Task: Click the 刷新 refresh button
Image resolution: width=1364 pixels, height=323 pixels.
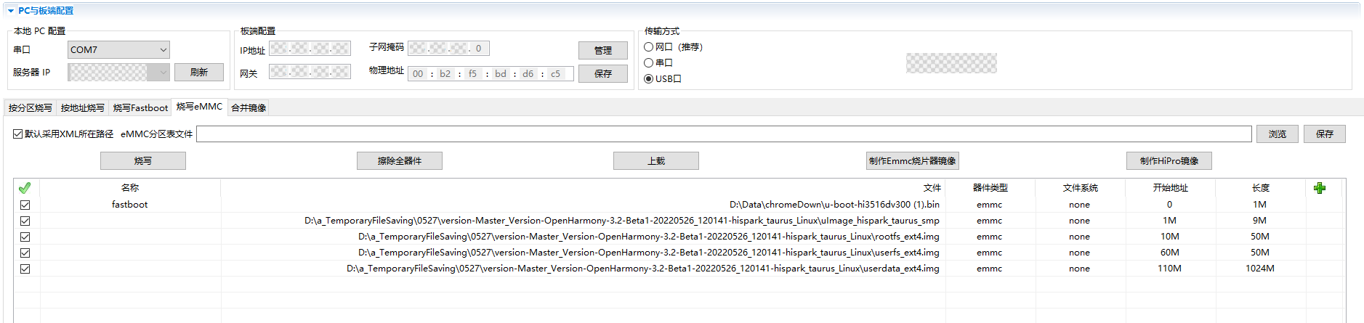Action: tap(199, 73)
